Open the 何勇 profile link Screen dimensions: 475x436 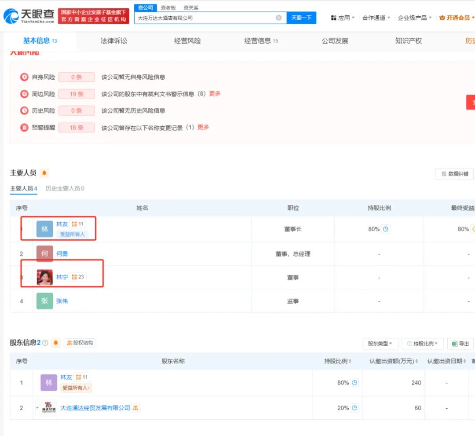point(62,254)
